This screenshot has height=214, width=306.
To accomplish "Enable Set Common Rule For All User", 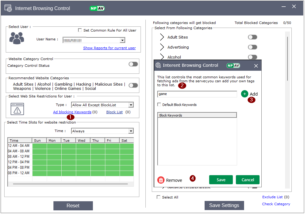I will click(x=80, y=30).
